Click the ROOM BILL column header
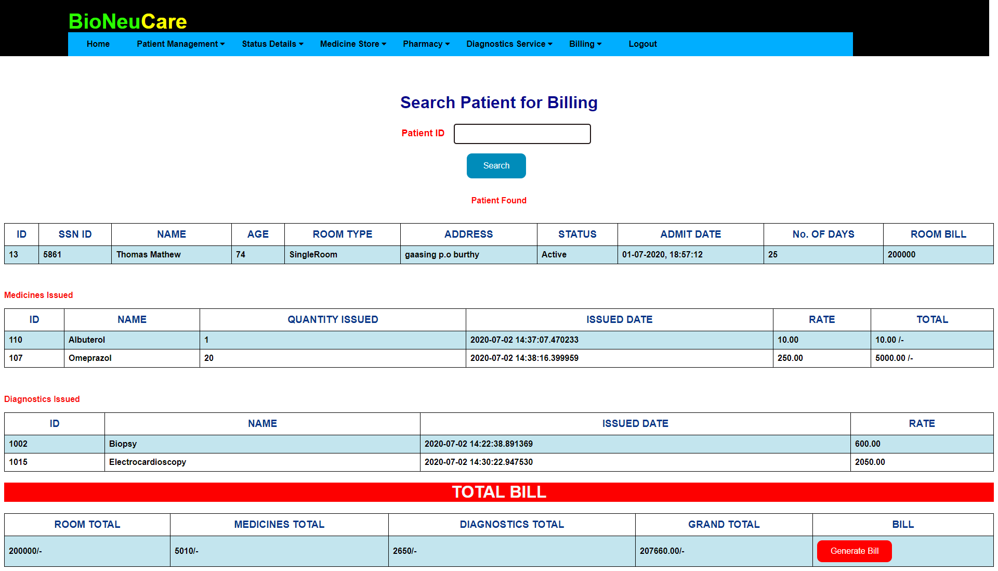 click(938, 235)
